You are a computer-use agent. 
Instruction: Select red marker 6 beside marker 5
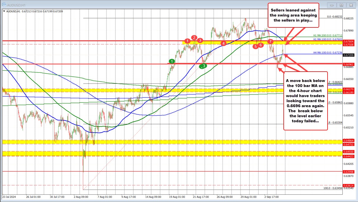pyautogui.click(x=261, y=45)
